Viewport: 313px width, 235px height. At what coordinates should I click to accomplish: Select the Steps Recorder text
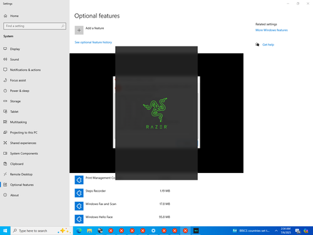tap(96, 191)
